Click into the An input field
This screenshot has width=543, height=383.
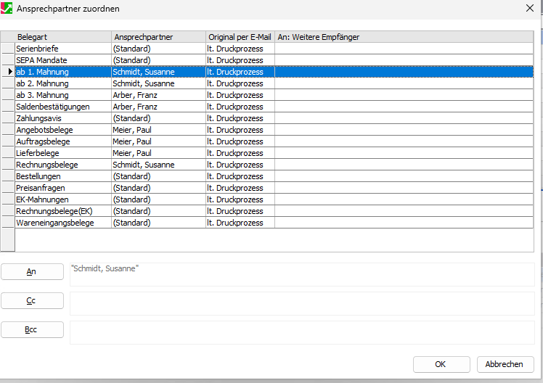tap(301, 274)
